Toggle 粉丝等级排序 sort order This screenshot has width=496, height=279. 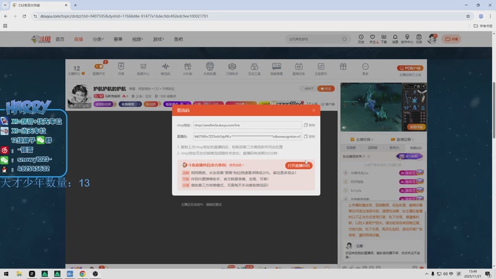tap(354, 156)
